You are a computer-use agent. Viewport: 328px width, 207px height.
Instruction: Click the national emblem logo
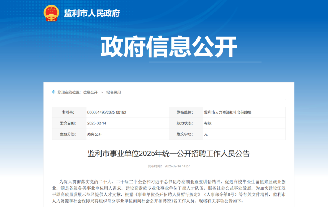coord(51,13)
